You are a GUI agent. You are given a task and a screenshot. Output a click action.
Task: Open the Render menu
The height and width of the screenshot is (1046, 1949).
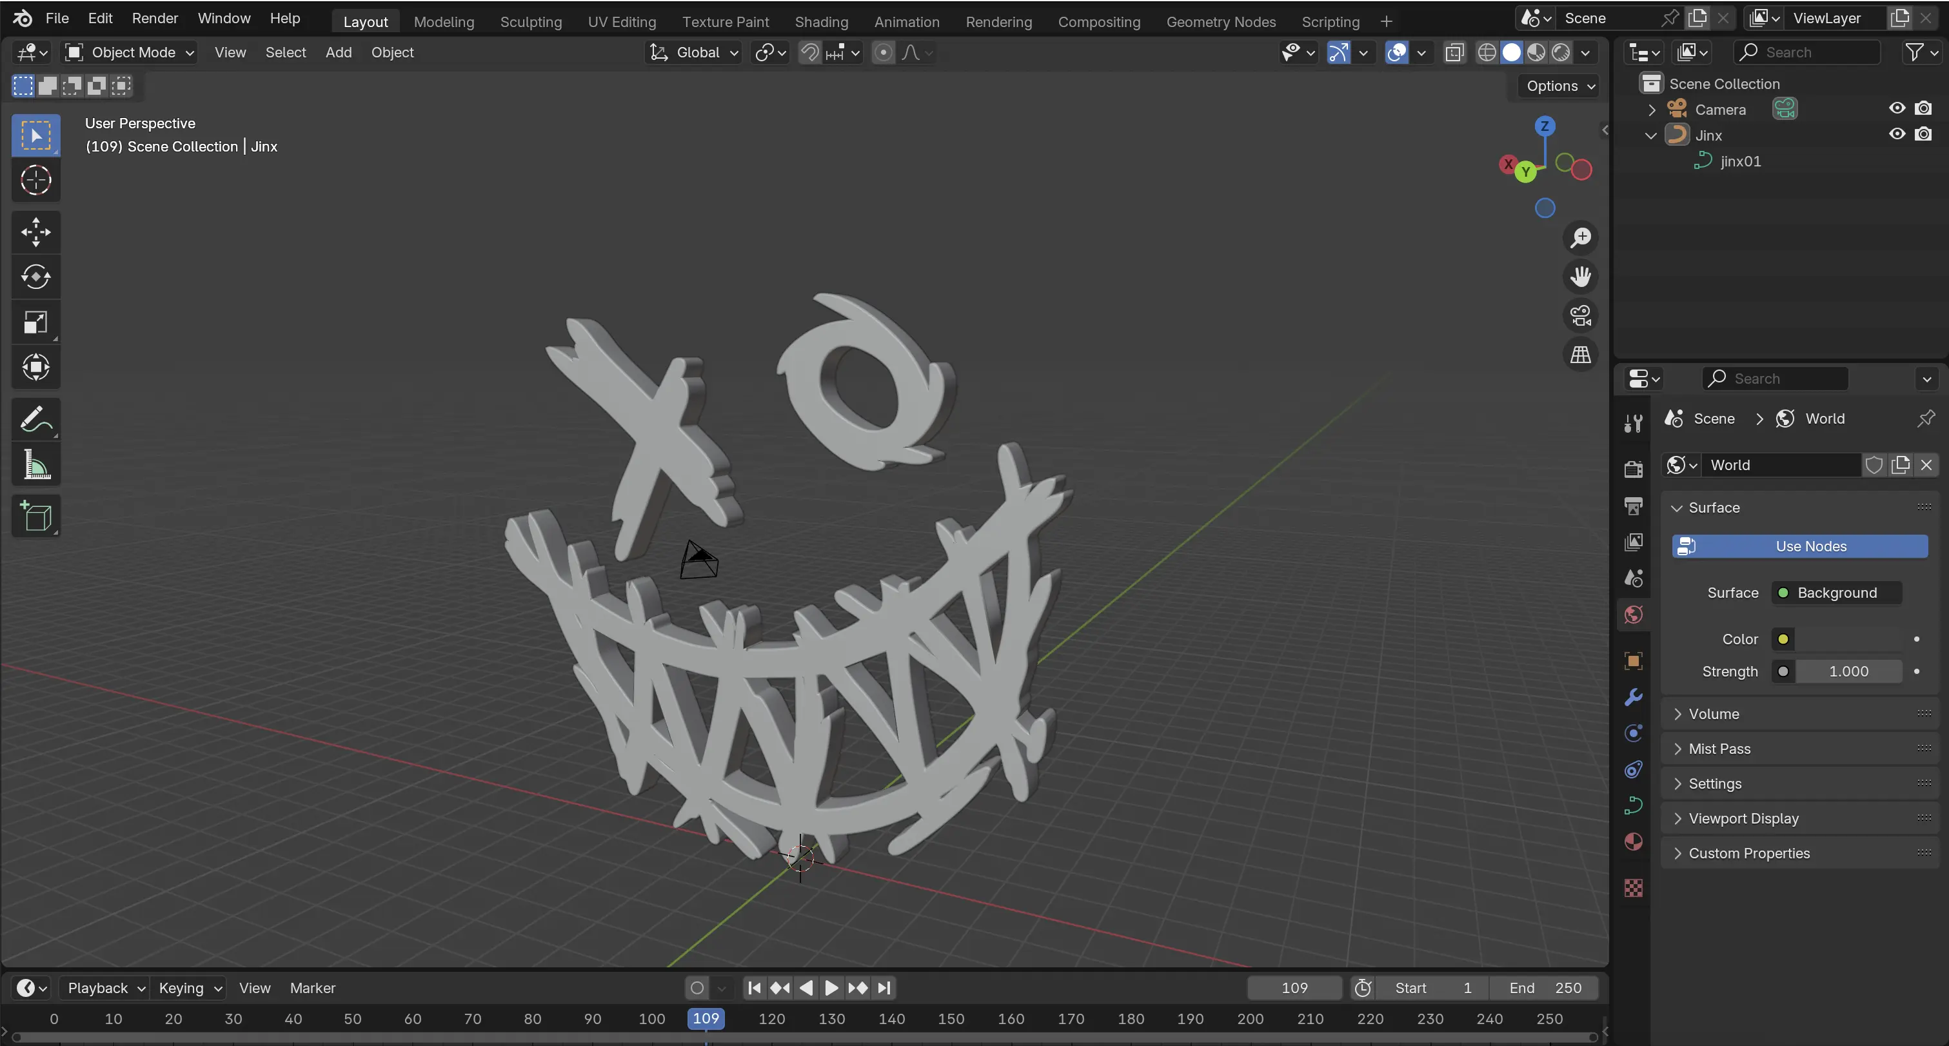click(x=154, y=18)
